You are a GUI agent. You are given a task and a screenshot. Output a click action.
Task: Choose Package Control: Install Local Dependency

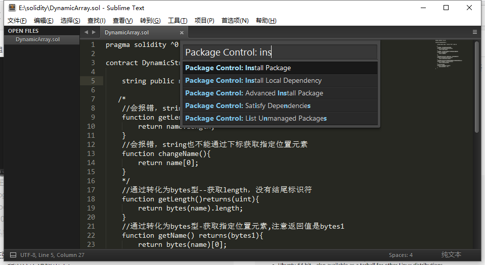point(280,81)
